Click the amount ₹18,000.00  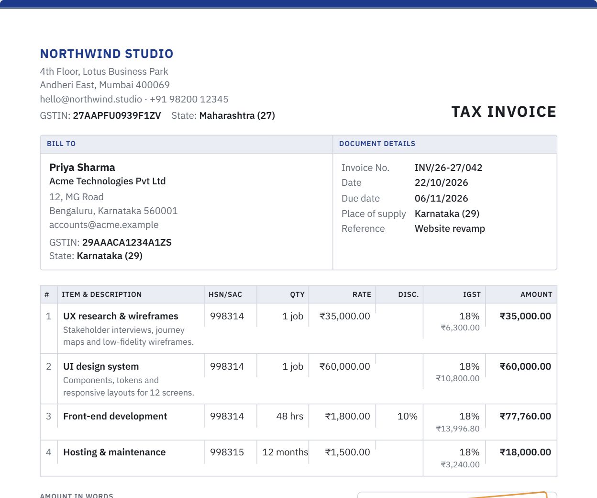tap(525, 452)
